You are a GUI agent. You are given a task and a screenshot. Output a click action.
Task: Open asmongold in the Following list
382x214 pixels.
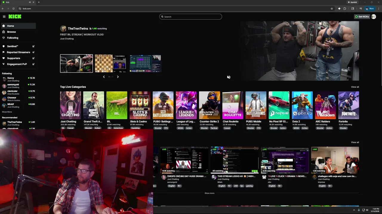point(19,86)
